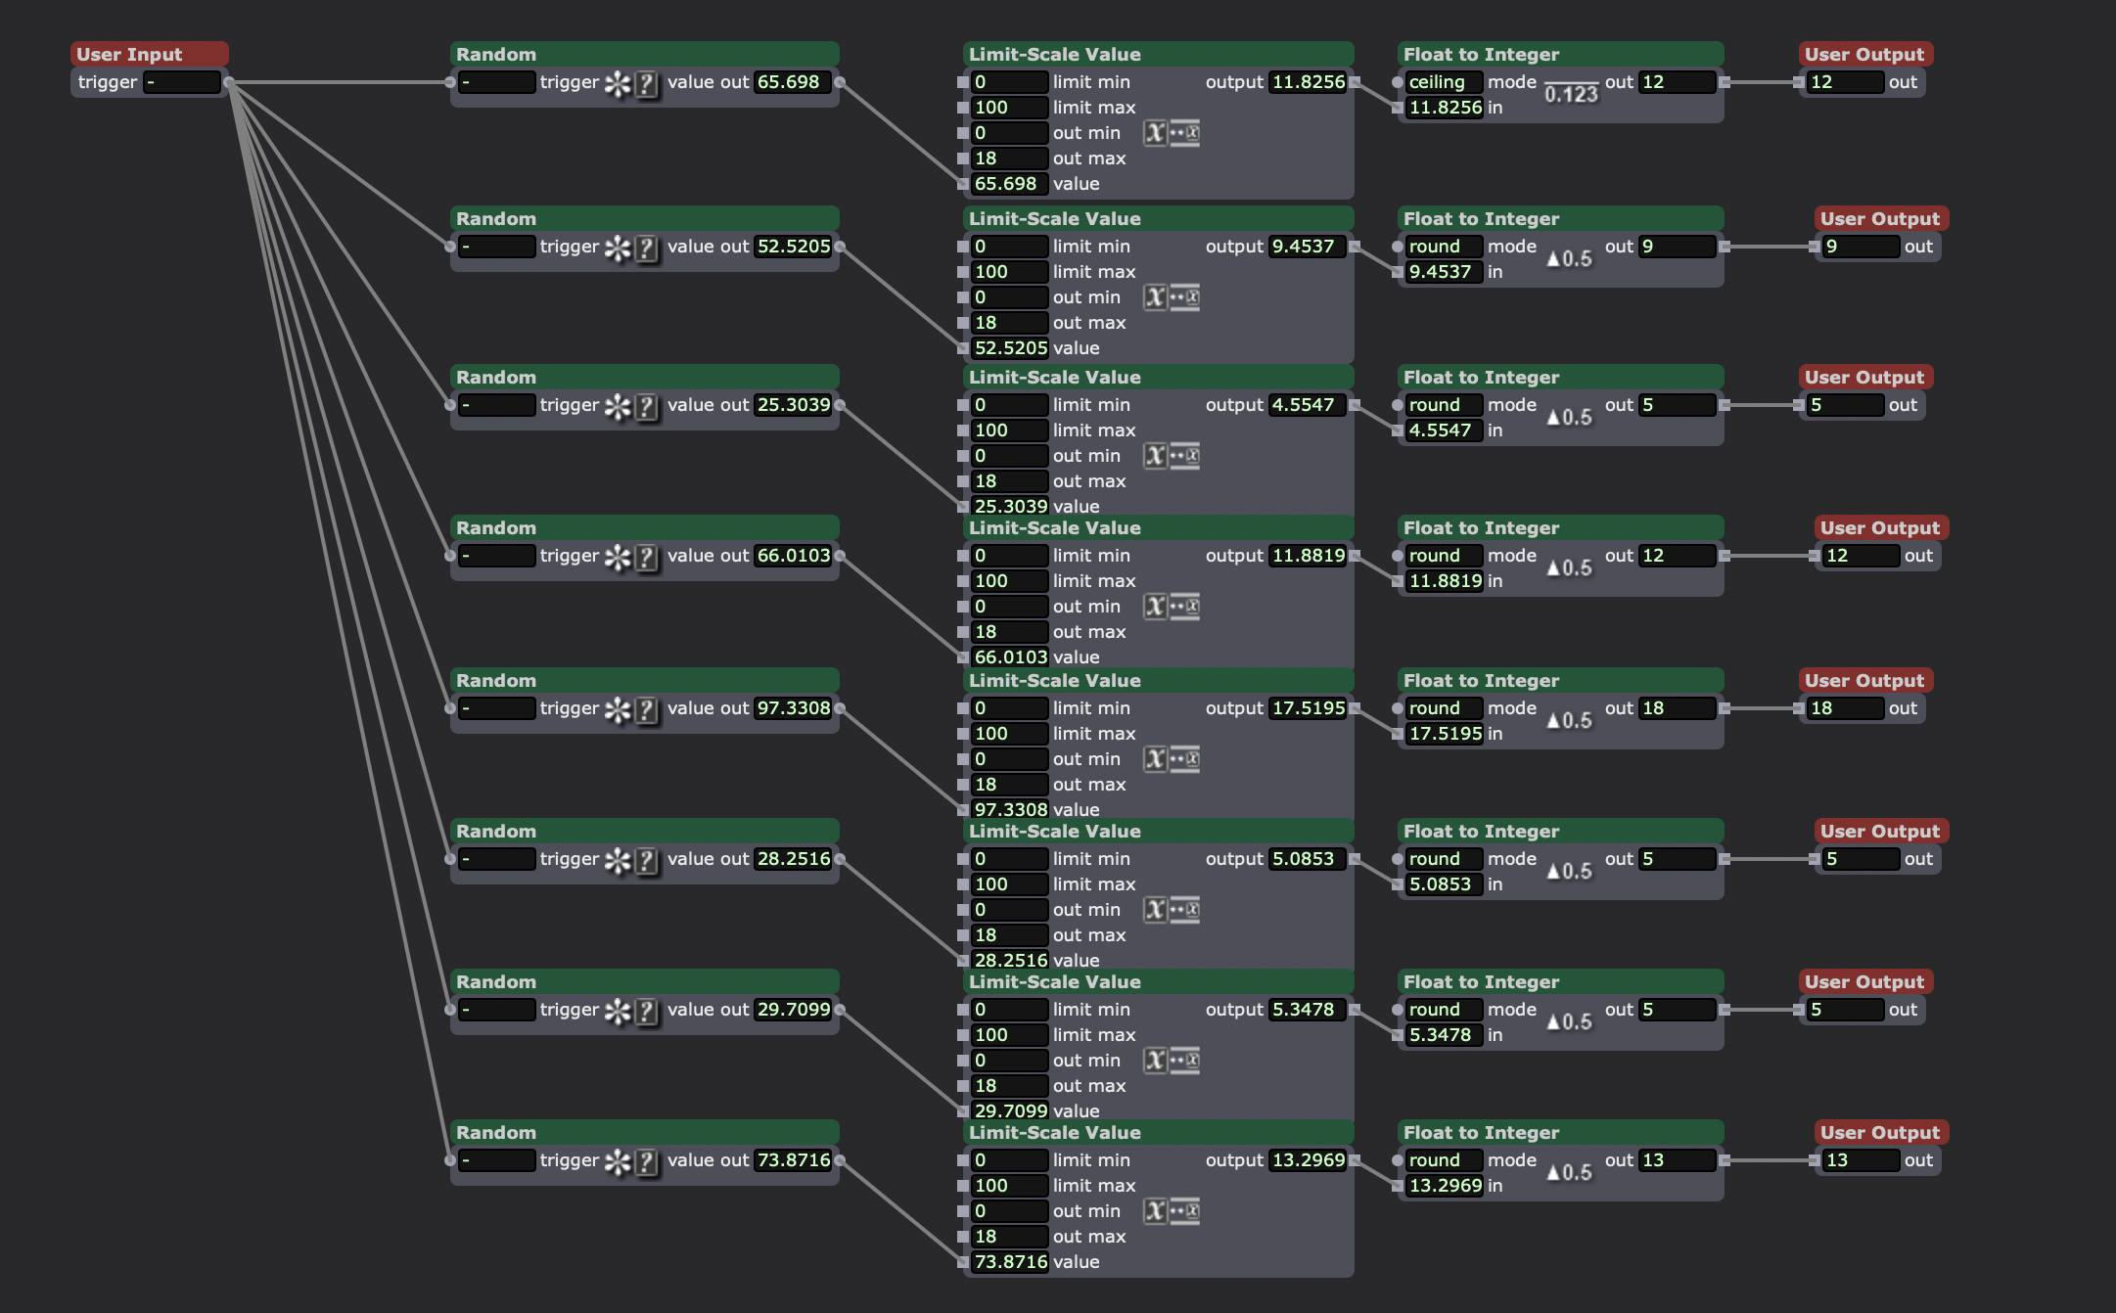The height and width of the screenshot is (1313, 2116).
Task: Click the value out 66.0103 output field
Action: point(793,556)
